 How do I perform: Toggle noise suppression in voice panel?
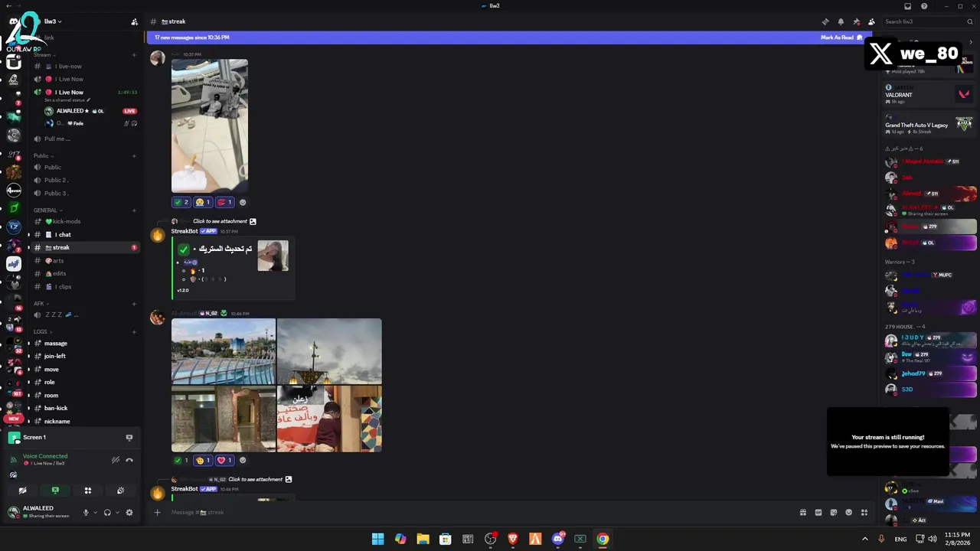point(116,460)
